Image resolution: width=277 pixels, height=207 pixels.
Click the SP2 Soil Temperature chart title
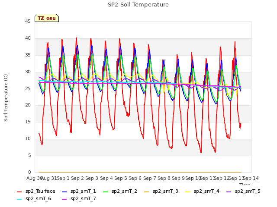tap(138, 5)
